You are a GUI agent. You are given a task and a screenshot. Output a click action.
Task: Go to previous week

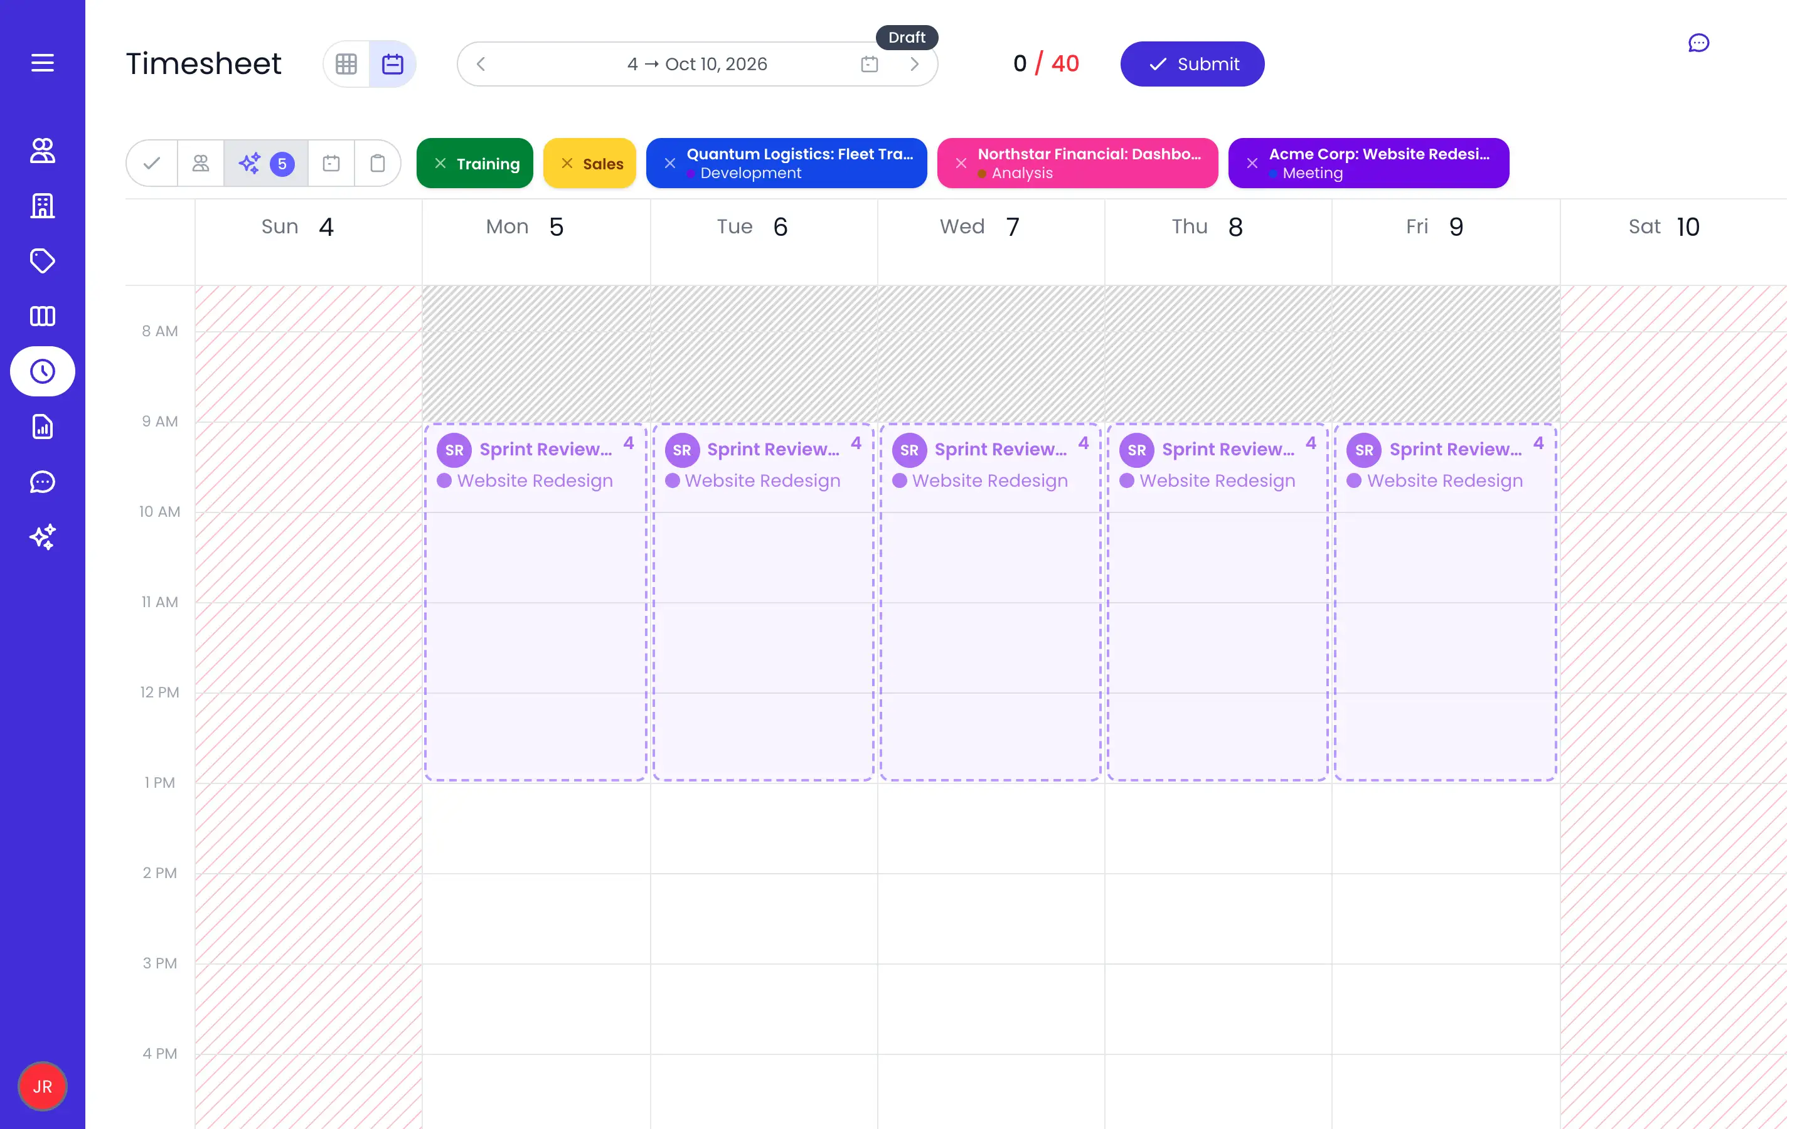pos(481,64)
